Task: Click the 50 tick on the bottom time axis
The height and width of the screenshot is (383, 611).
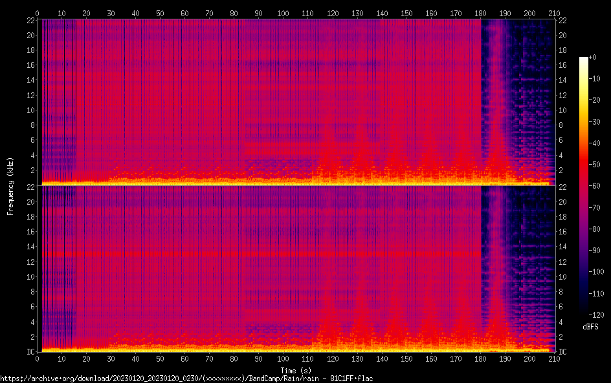Action: point(161,358)
